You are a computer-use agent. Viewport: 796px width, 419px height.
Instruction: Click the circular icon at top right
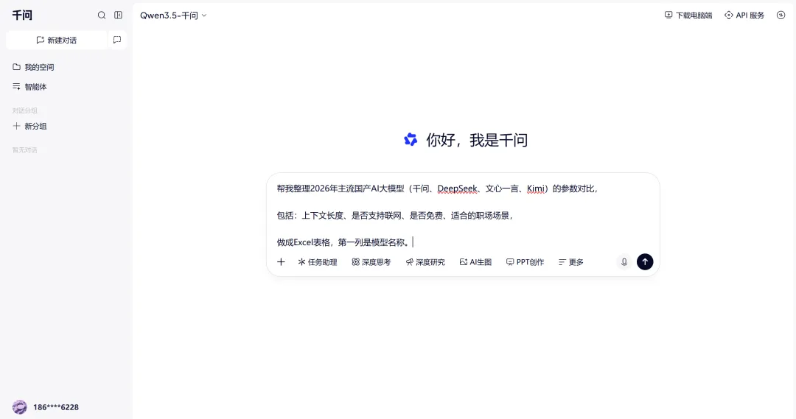tap(781, 15)
